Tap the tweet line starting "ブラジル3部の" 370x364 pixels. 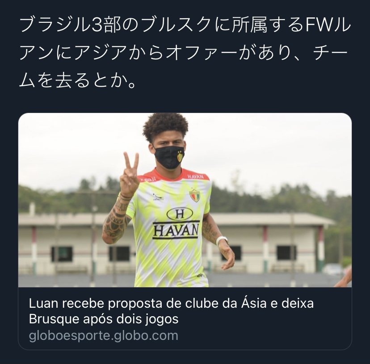coord(185,25)
